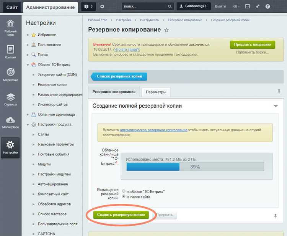This screenshot has height=236, width=287.
Task: Select placement в папке сайта radio
Action: 124,196
